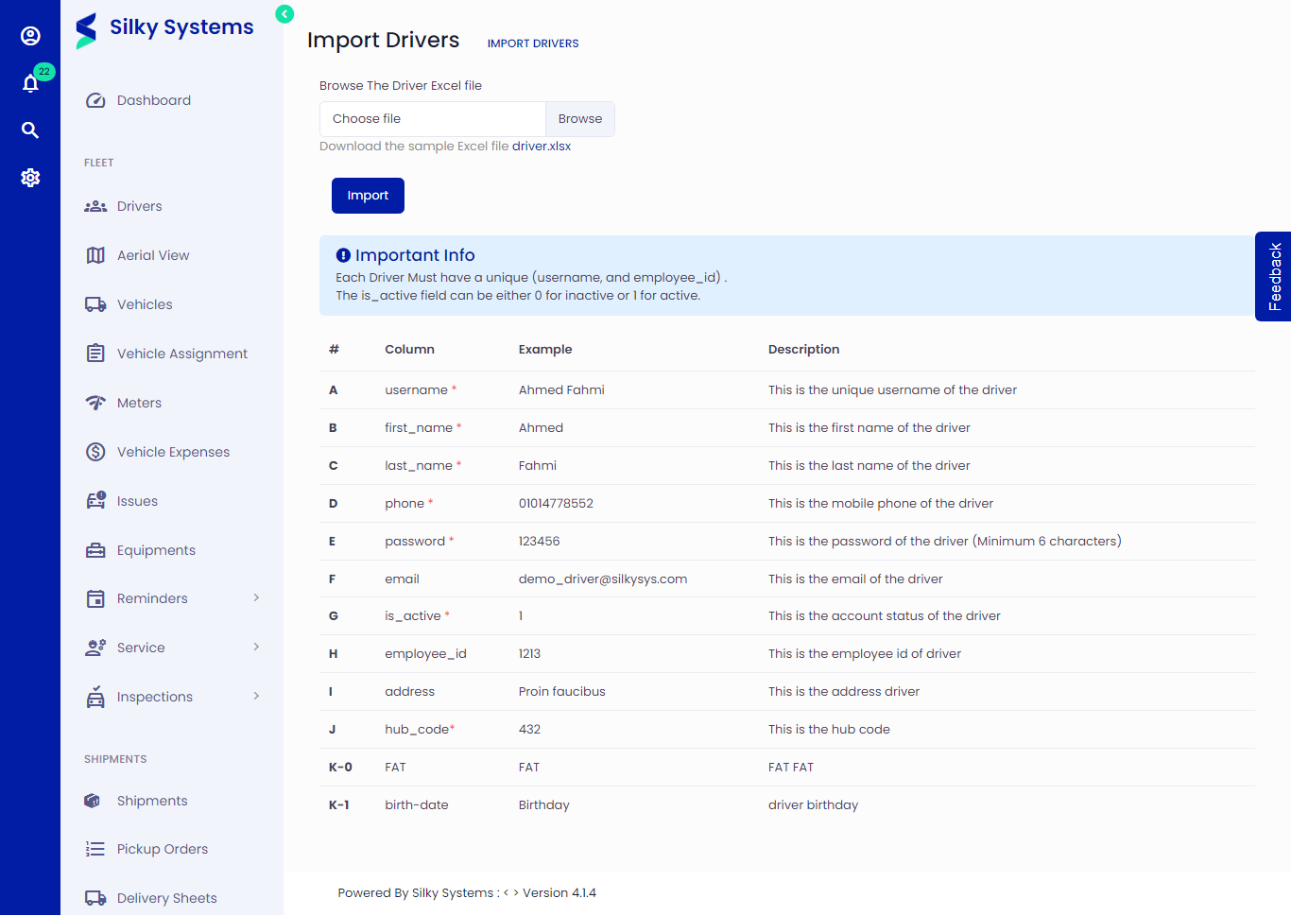1291x916 pixels.
Task: Expand the Inspections submenu
Action: tap(255, 696)
